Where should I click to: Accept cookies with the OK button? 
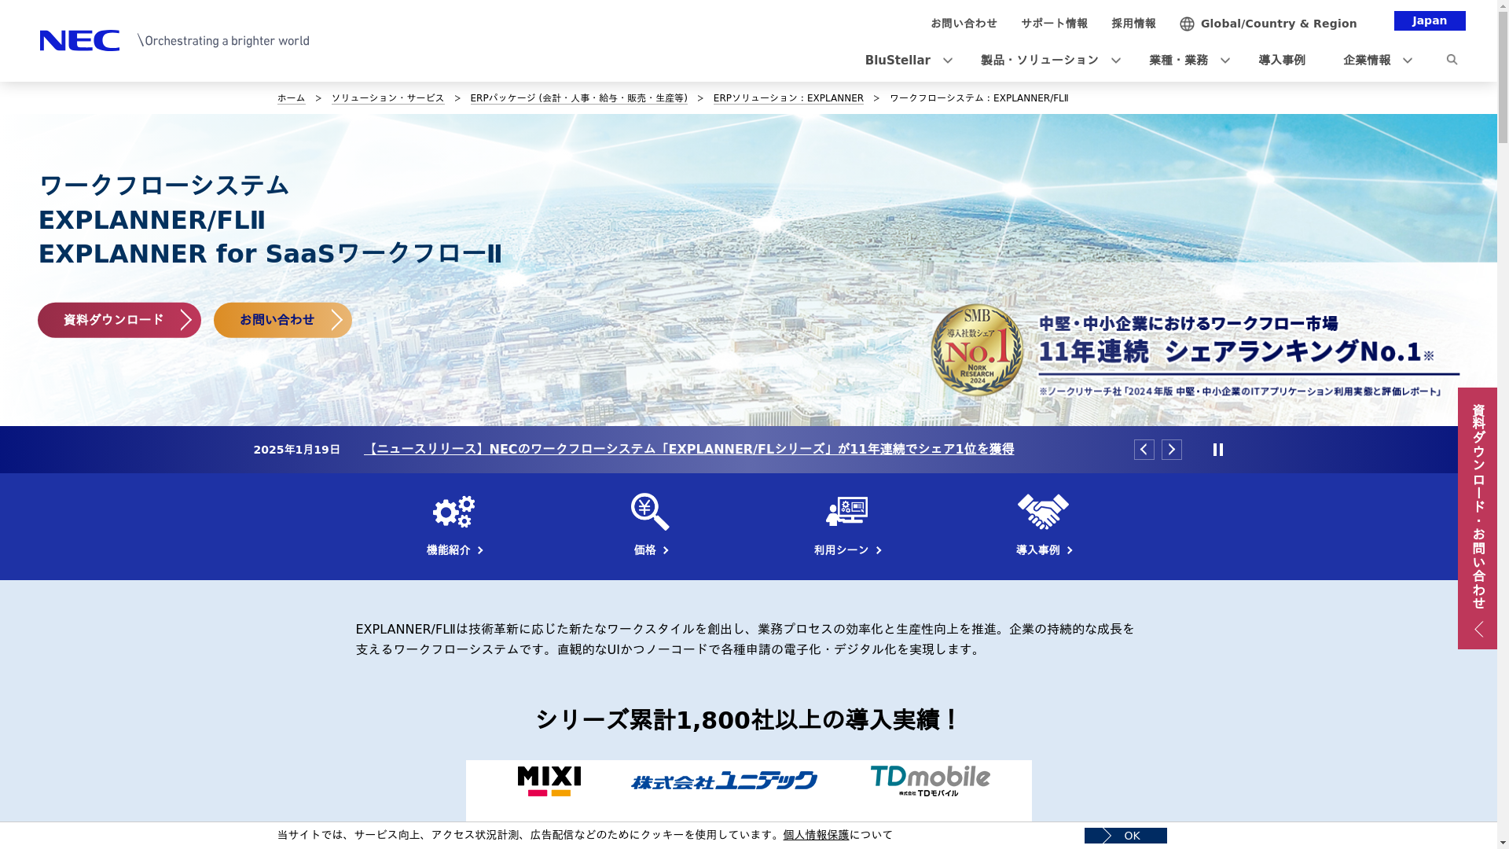1125,836
